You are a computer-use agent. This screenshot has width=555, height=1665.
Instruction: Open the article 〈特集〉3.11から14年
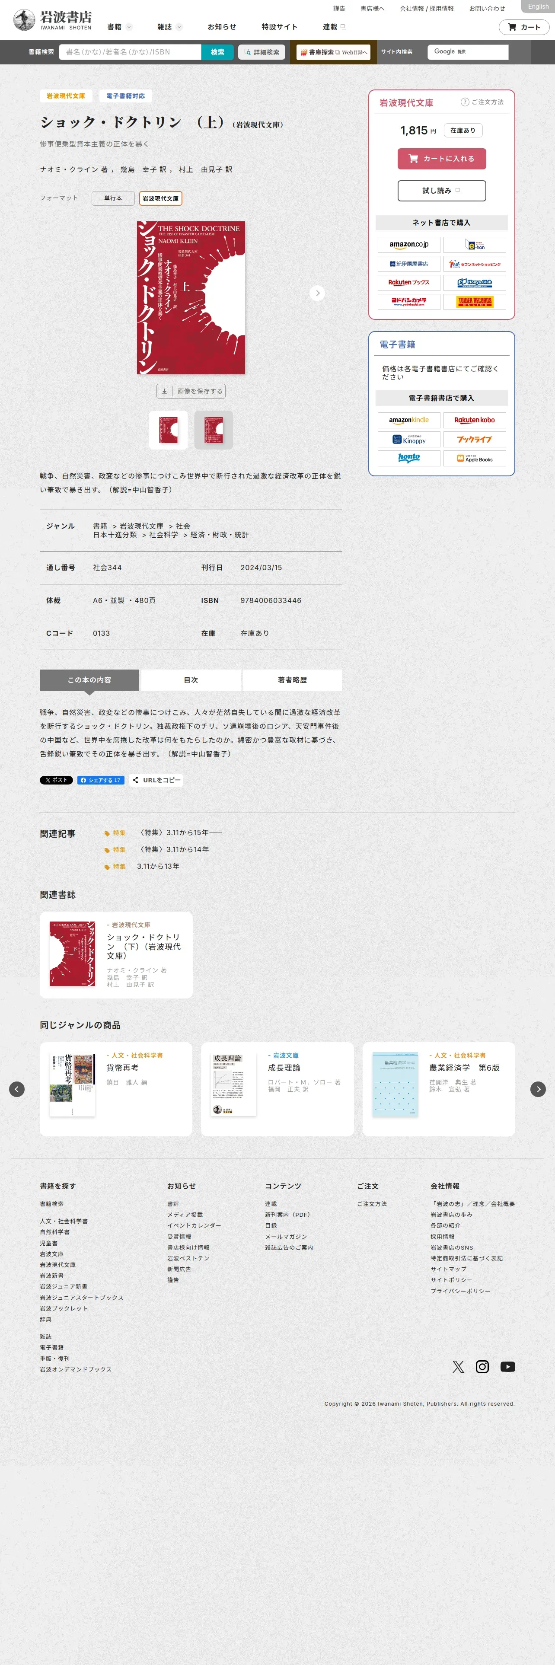coord(173,849)
